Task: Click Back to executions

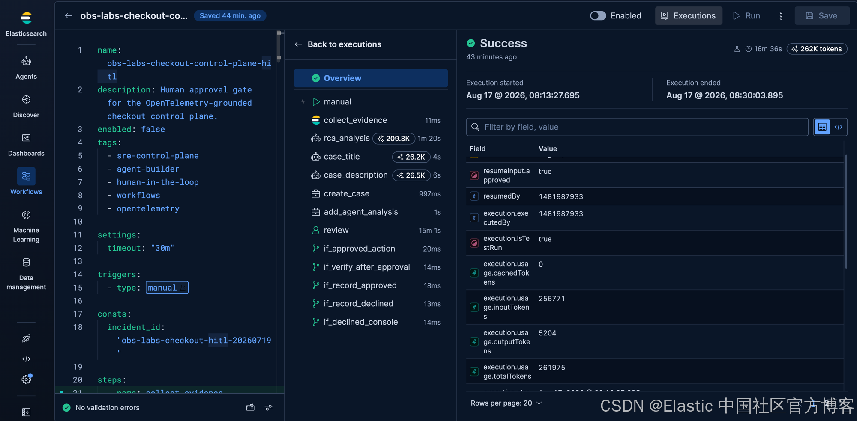Action: pyautogui.click(x=338, y=44)
